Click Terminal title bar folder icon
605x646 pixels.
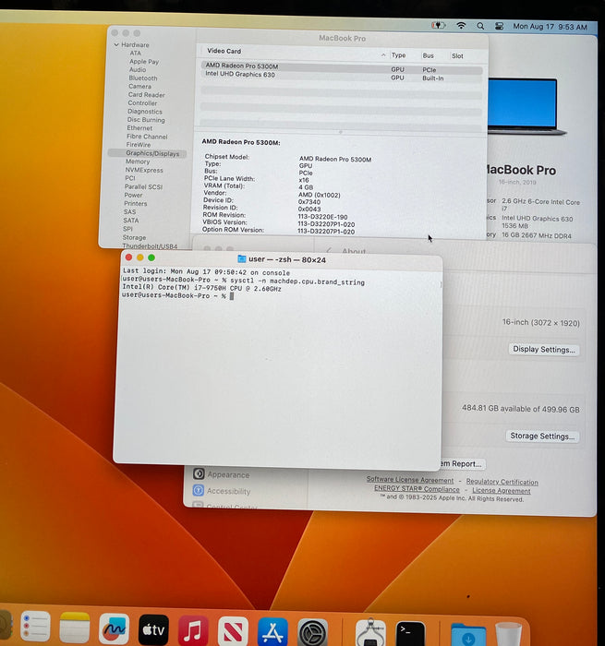(242, 258)
